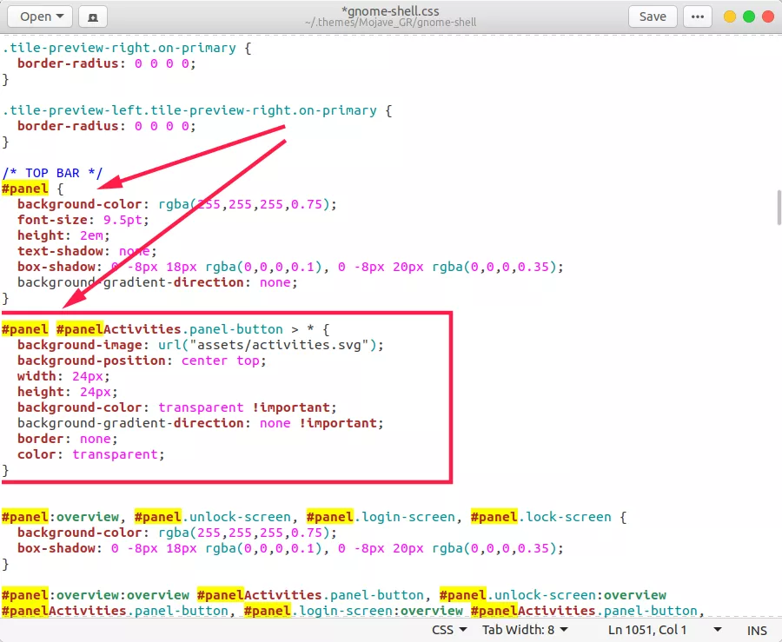Click the yellow minimize window button

click(730, 17)
